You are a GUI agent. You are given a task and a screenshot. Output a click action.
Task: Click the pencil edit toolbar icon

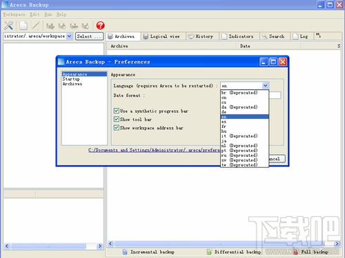[36, 25]
